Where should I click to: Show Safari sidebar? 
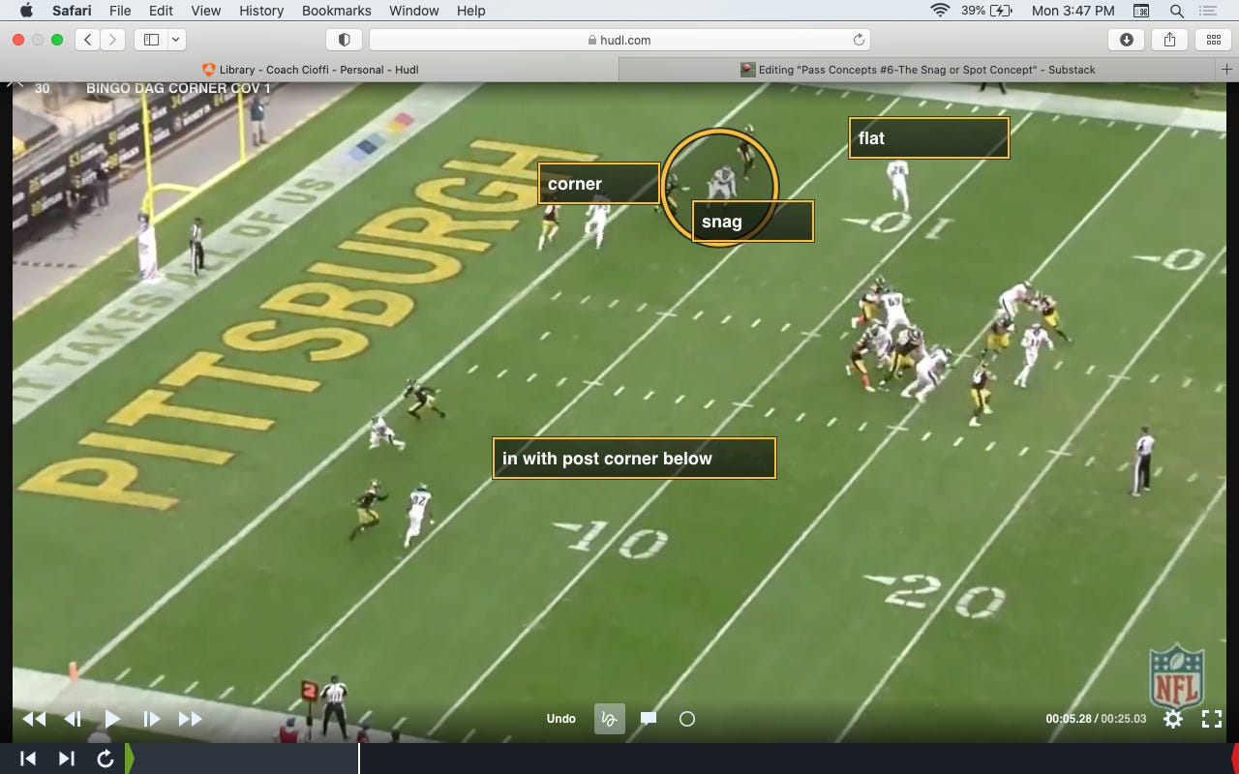[151, 40]
